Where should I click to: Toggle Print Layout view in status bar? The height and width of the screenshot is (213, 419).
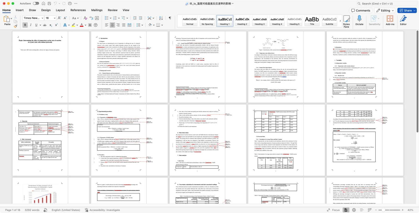(346, 210)
